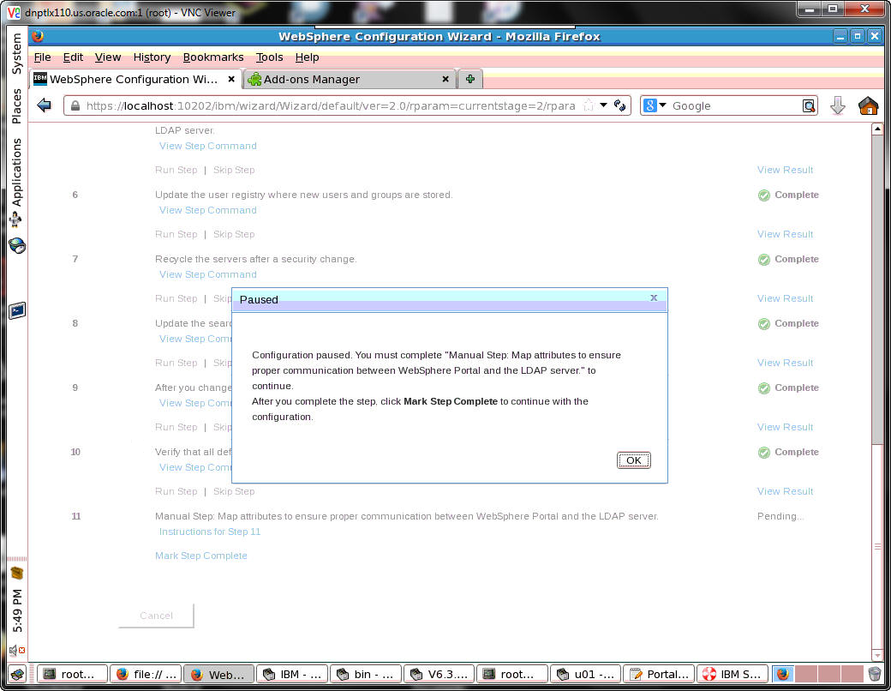Switch to the 'IBM S...' taskbar window
This screenshot has height=691, width=891.
pyautogui.click(x=732, y=674)
